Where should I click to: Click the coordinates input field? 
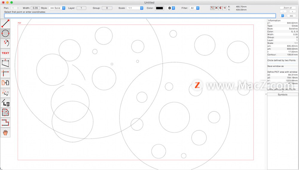point(140,15)
